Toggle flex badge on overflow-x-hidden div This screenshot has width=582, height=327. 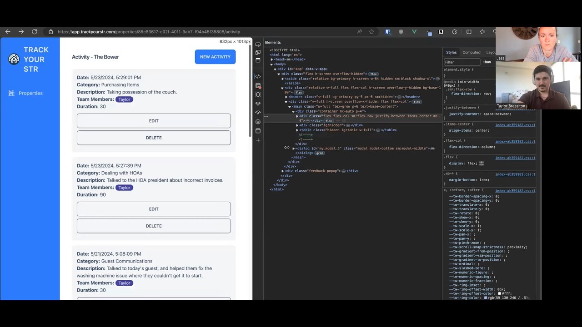click(x=416, y=102)
